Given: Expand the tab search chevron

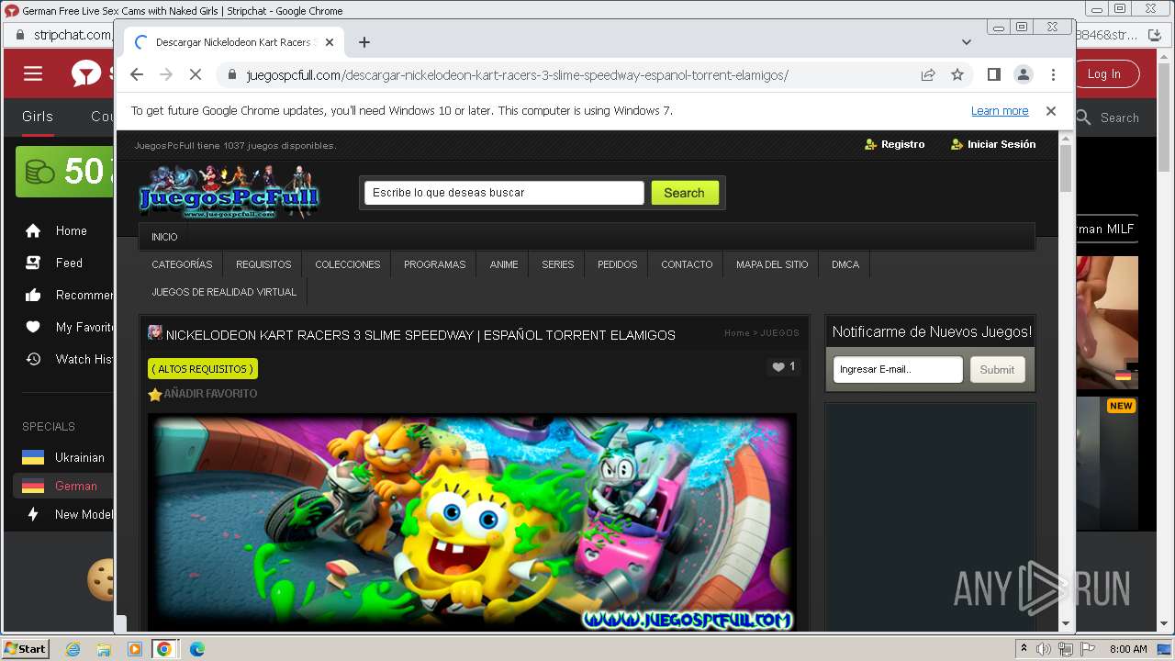Looking at the screenshot, I should tap(966, 42).
